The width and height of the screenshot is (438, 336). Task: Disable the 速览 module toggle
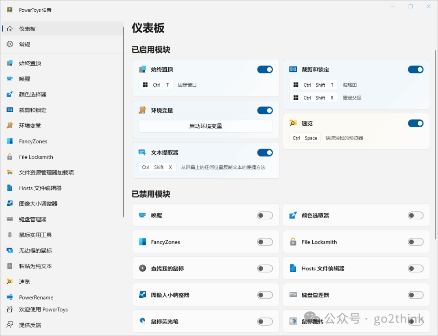point(416,123)
